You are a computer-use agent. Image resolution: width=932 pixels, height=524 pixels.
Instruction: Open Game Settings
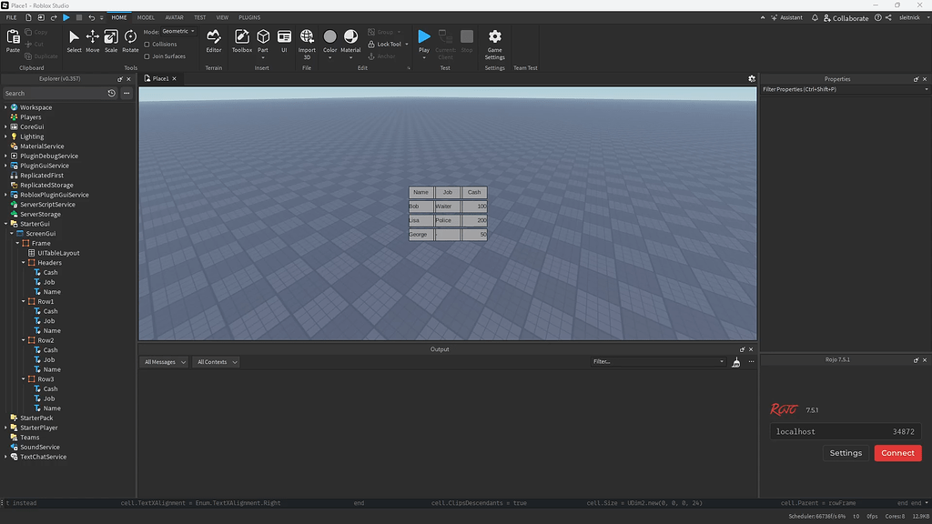click(x=494, y=41)
